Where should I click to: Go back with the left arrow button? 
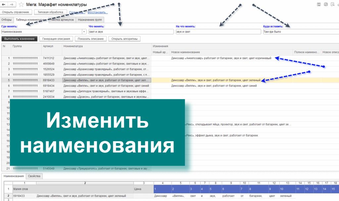pos(4,4)
